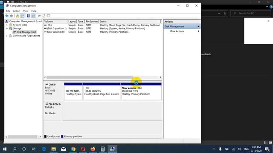Select the New Volume (D:) list row
The width and height of the screenshot is (273, 153).
(x=102, y=32)
